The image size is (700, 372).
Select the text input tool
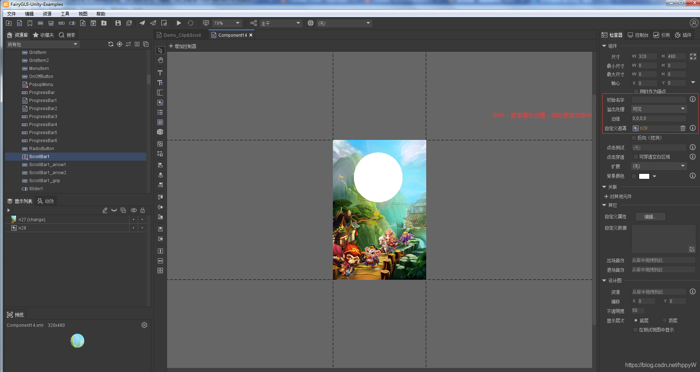[x=160, y=93]
